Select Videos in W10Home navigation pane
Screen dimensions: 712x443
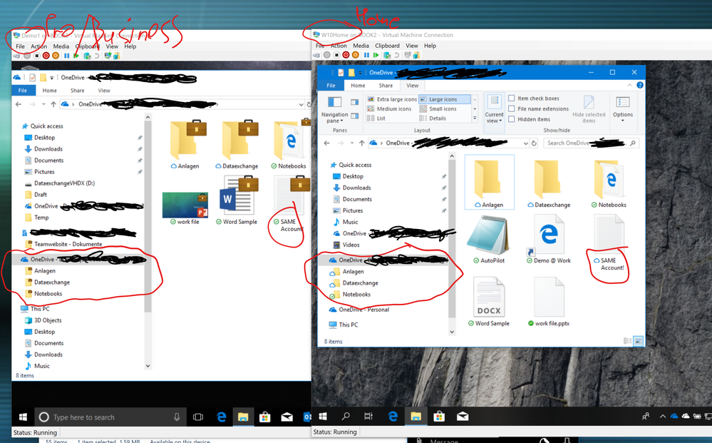[x=351, y=245]
